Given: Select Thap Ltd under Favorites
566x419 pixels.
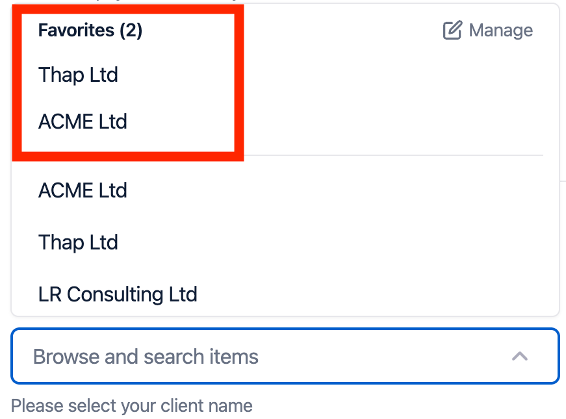Looking at the screenshot, I should click(79, 75).
